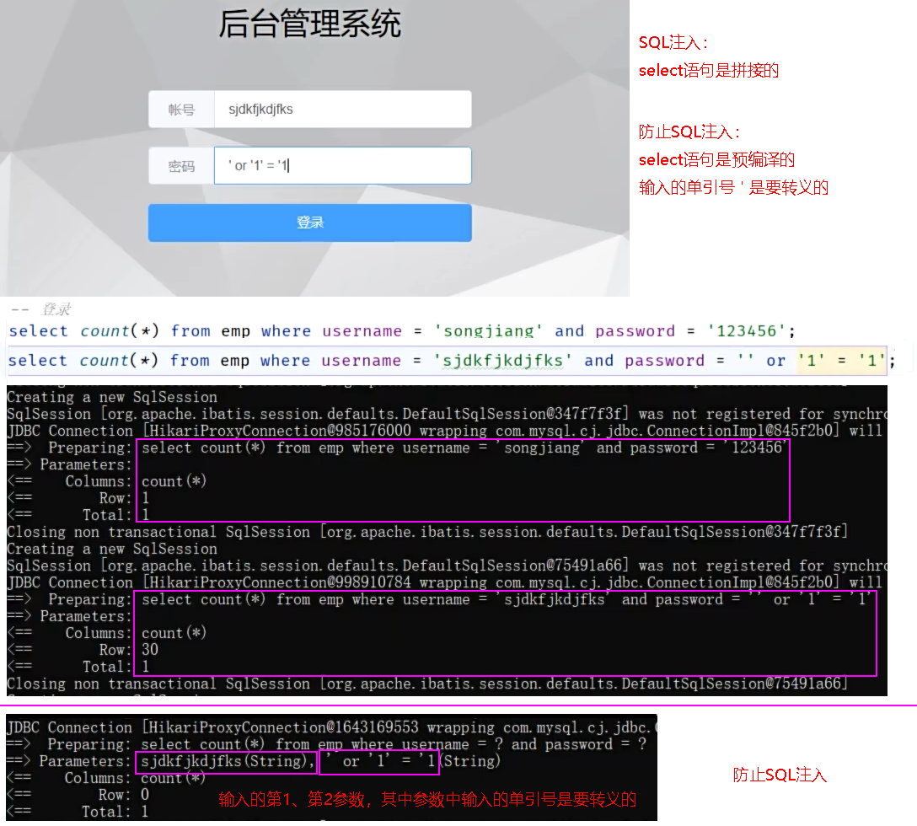Click the 密码 label beside the password field
This screenshot has width=917, height=826.
tap(181, 166)
